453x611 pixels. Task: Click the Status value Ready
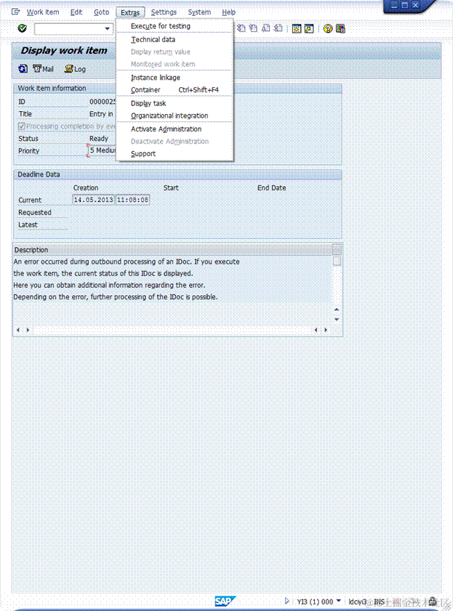99,138
